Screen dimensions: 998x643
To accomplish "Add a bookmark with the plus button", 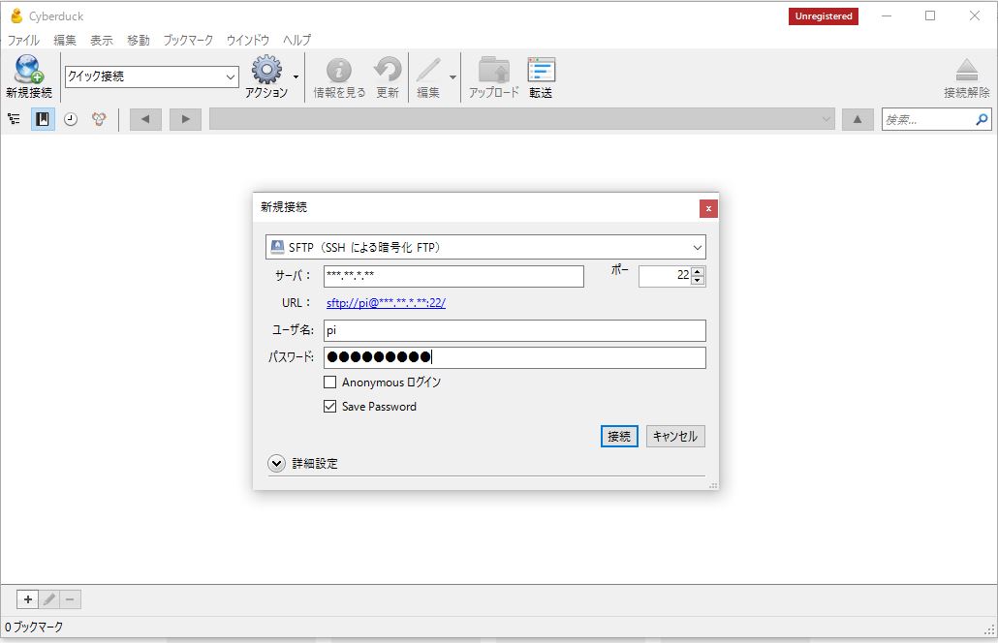I will click(27, 599).
